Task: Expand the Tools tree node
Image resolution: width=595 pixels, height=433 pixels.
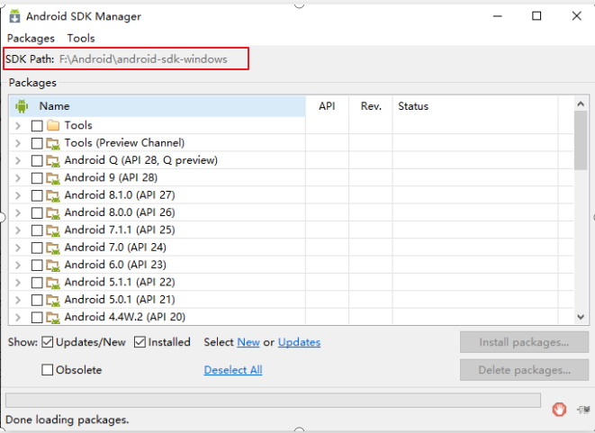Action: coord(18,126)
